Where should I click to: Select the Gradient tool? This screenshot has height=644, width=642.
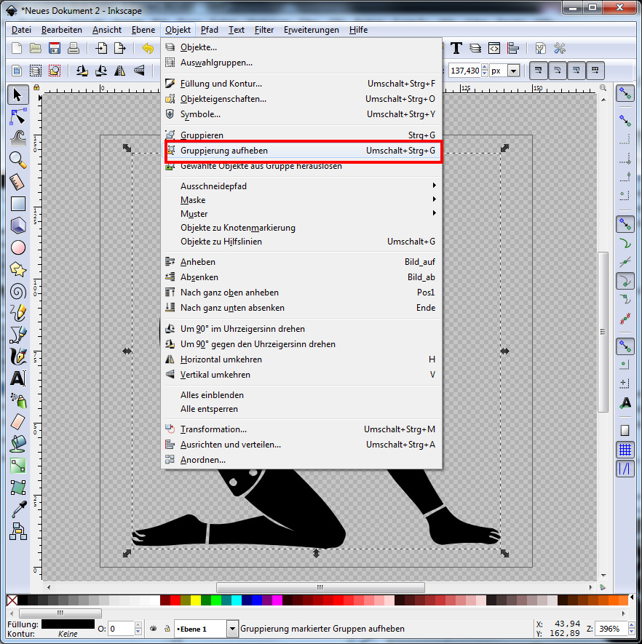[x=17, y=465]
